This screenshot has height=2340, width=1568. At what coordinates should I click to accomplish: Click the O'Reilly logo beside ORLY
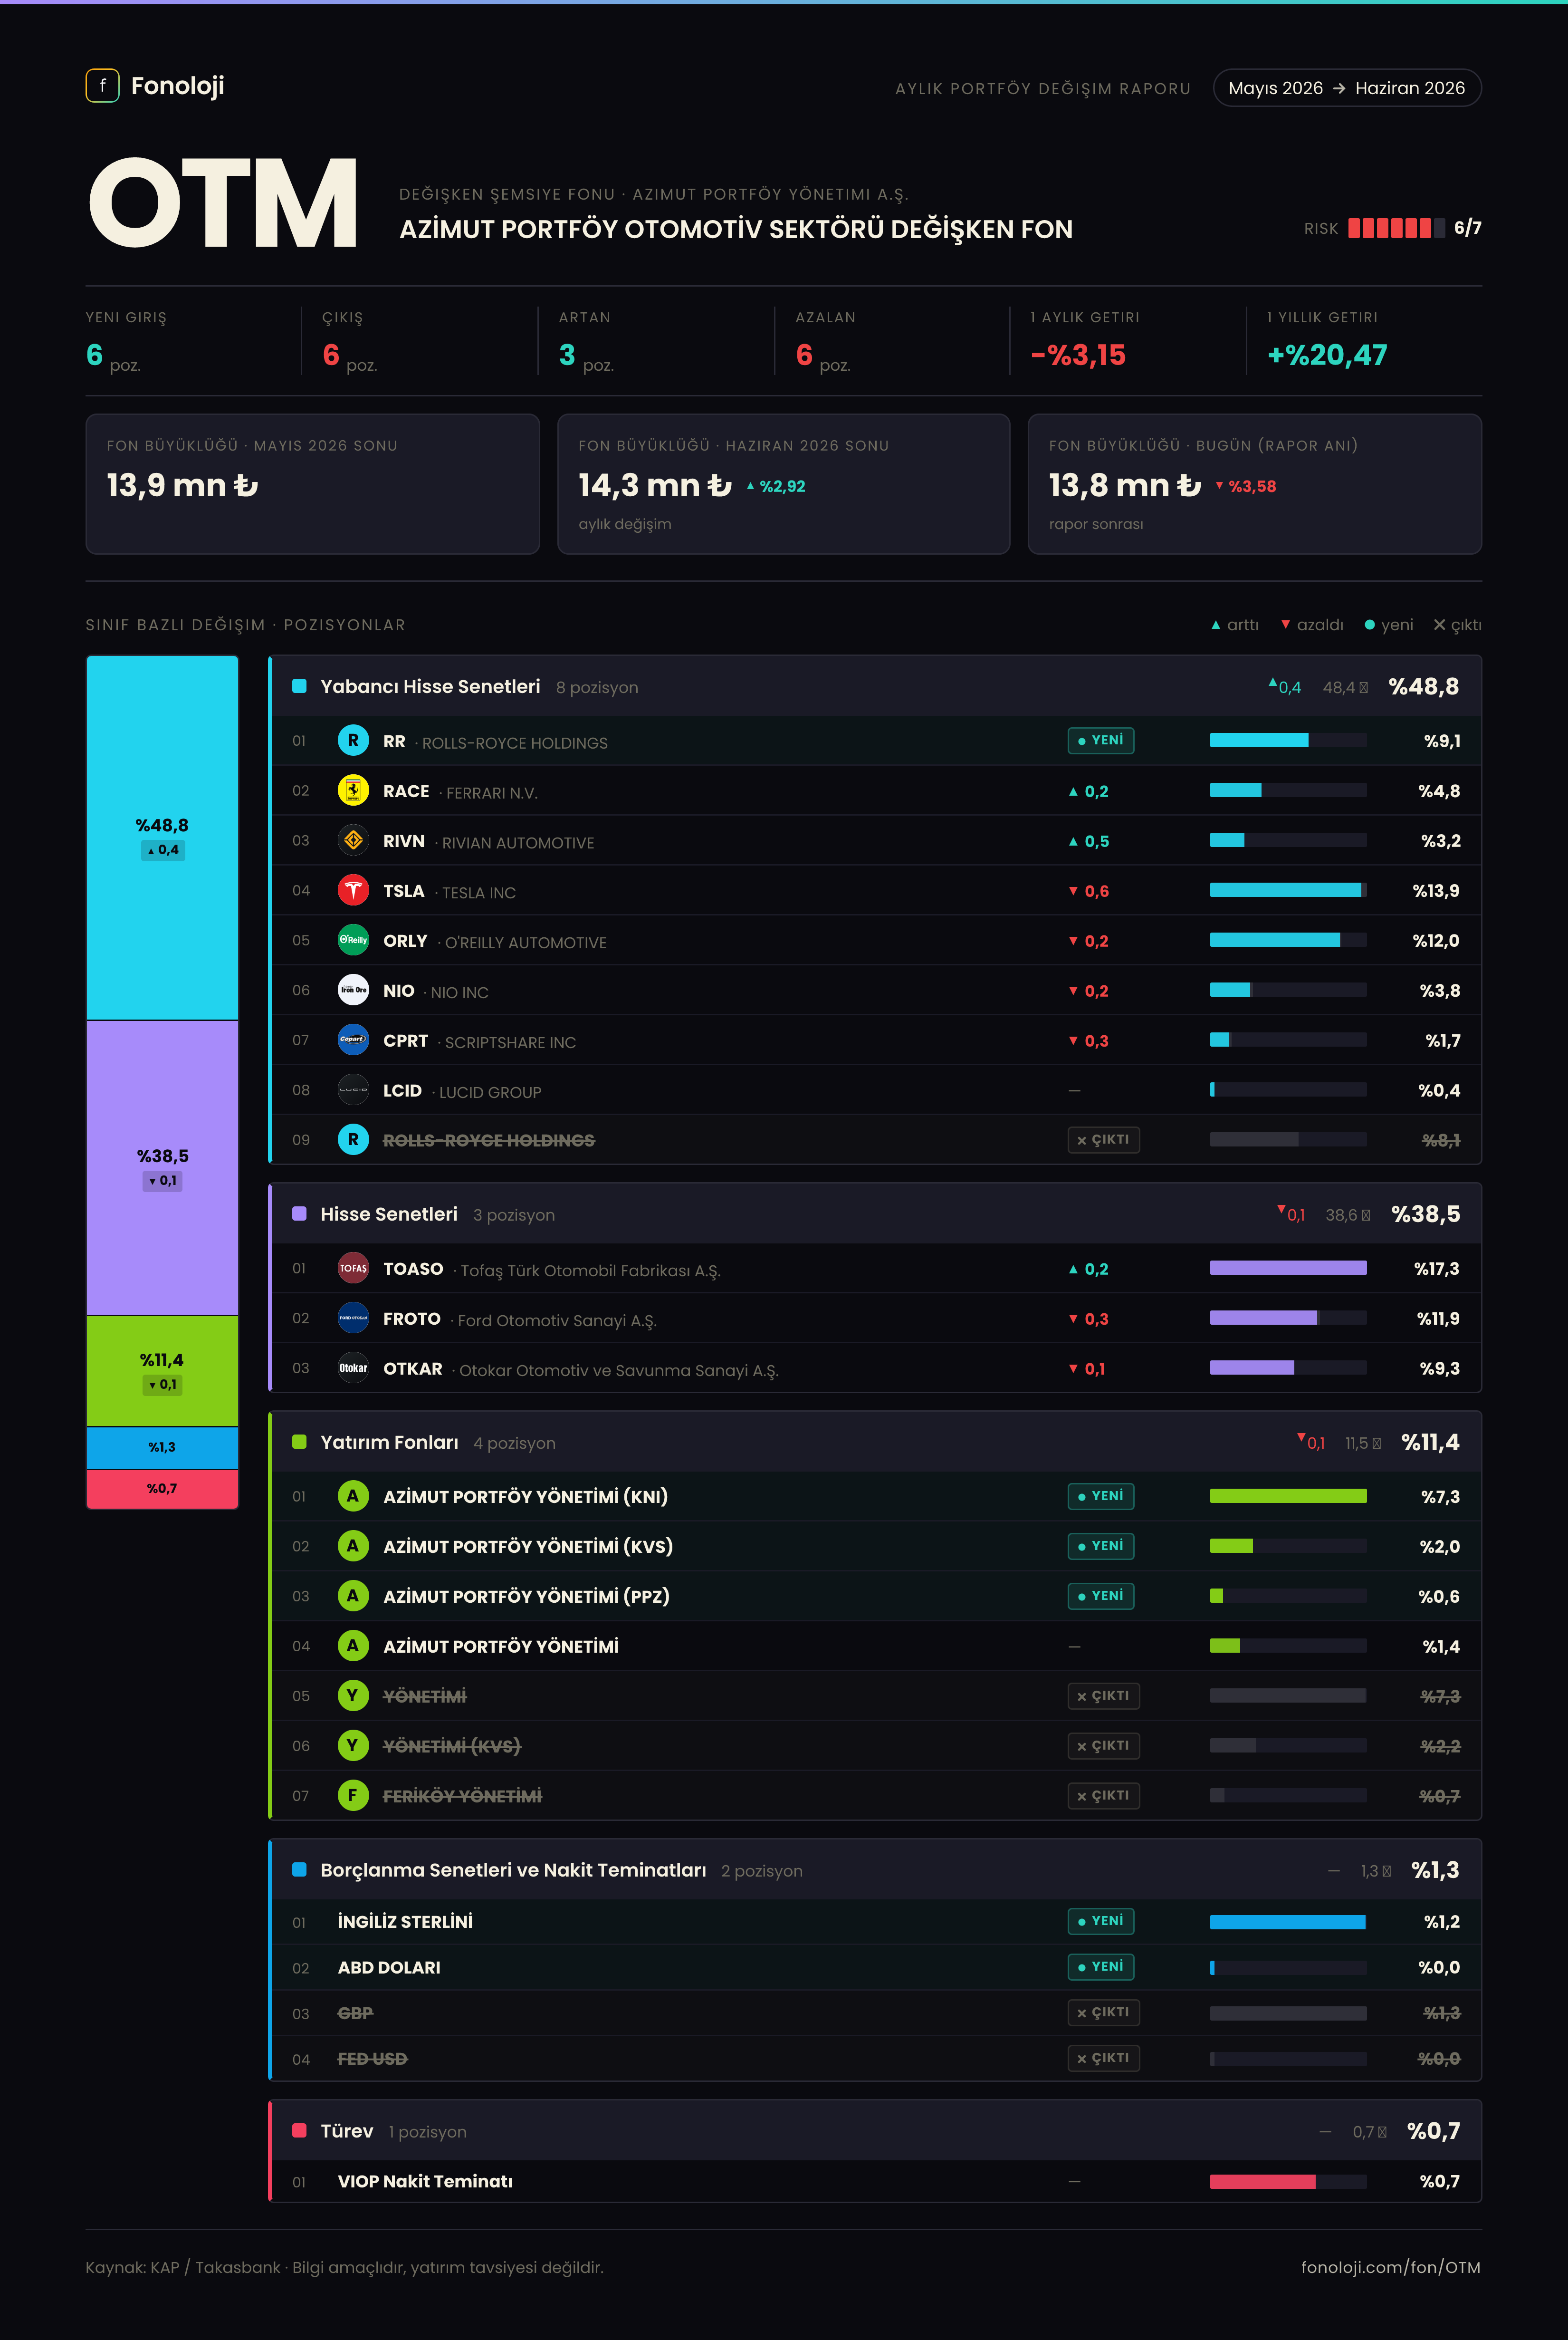click(353, 940)
